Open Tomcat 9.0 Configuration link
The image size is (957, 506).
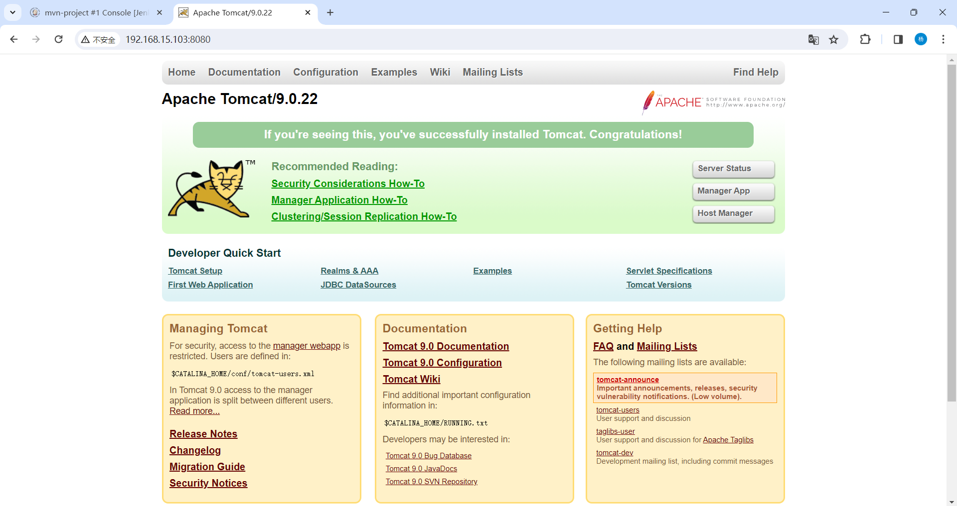tap(442, 363)
